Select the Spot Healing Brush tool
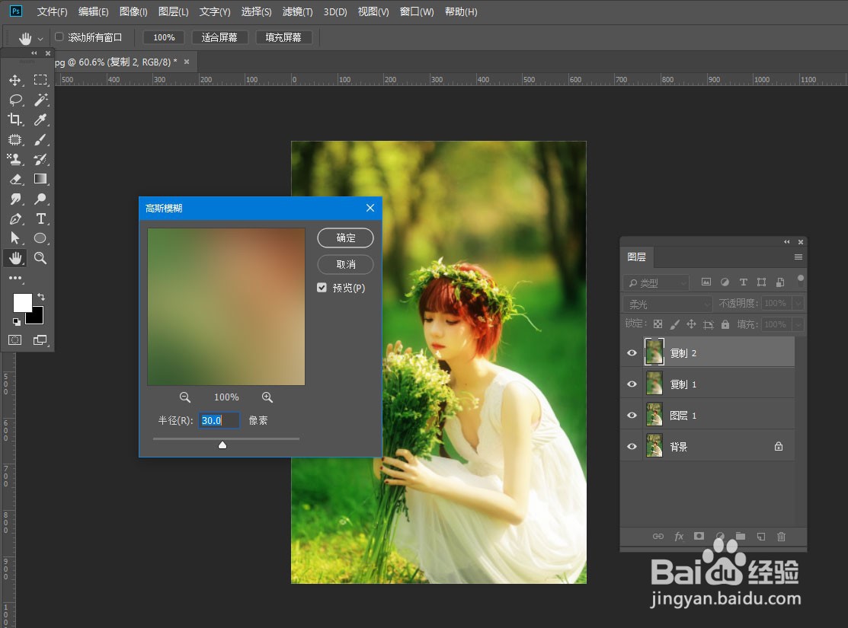The image size is (848, 628). click(15, 139)
